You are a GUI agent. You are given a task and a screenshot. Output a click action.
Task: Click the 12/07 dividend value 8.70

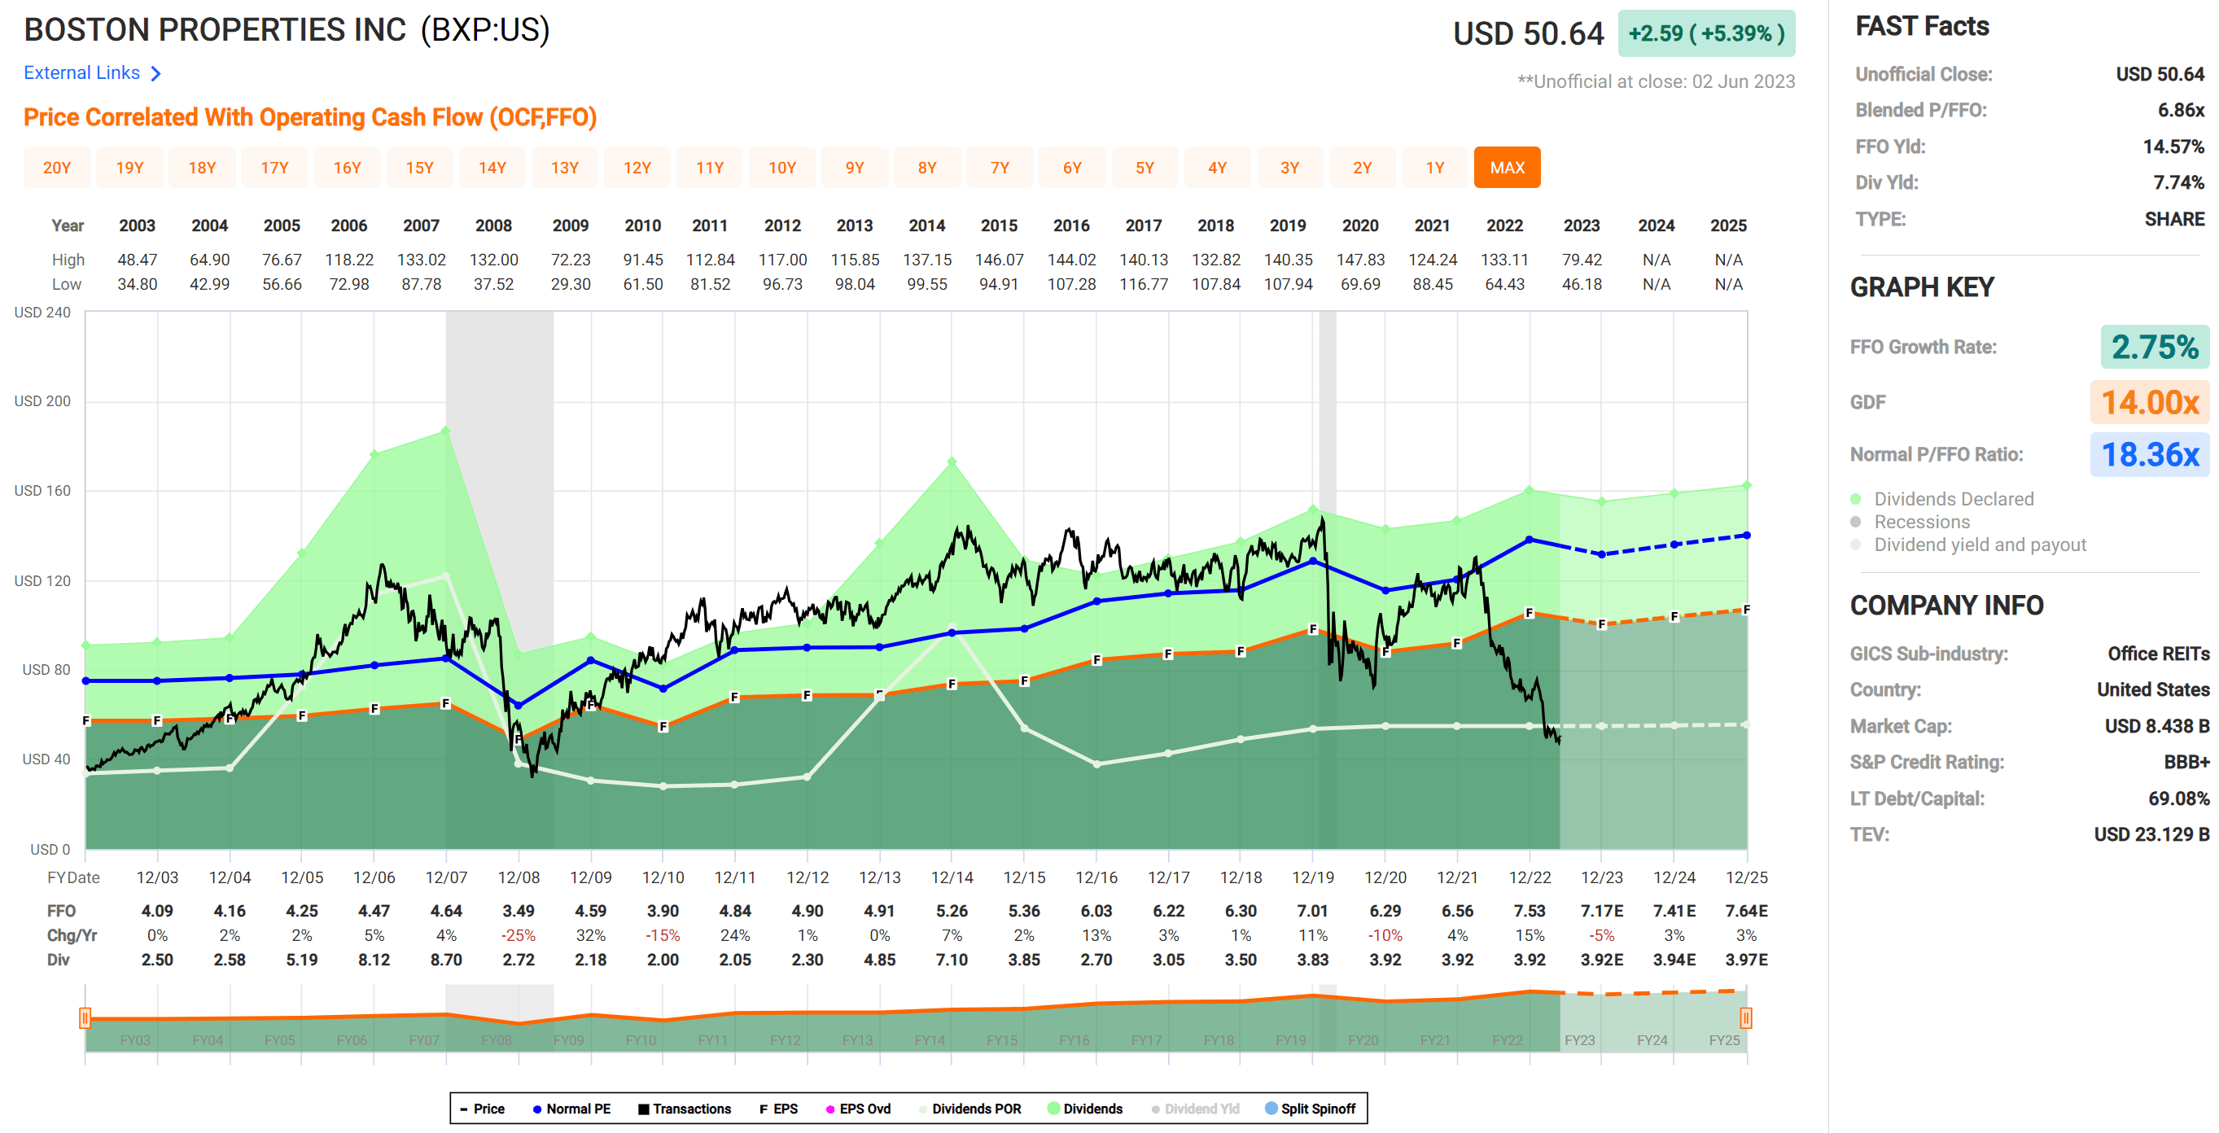pos(446,959)
